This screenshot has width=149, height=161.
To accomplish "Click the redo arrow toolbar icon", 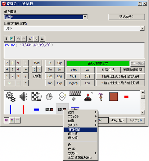I will 24,39.
